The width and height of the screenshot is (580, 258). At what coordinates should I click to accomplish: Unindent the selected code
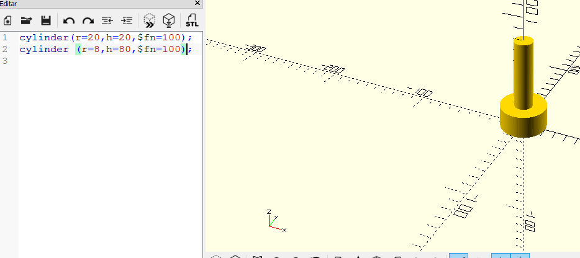click(107, 20)
